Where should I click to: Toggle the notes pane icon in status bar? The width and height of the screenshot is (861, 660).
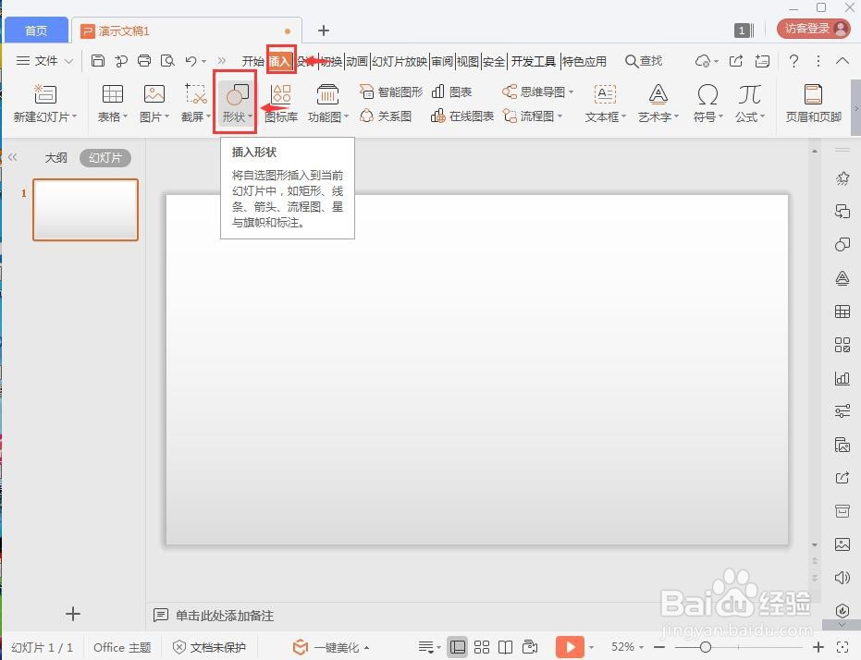tap(426, 647)
